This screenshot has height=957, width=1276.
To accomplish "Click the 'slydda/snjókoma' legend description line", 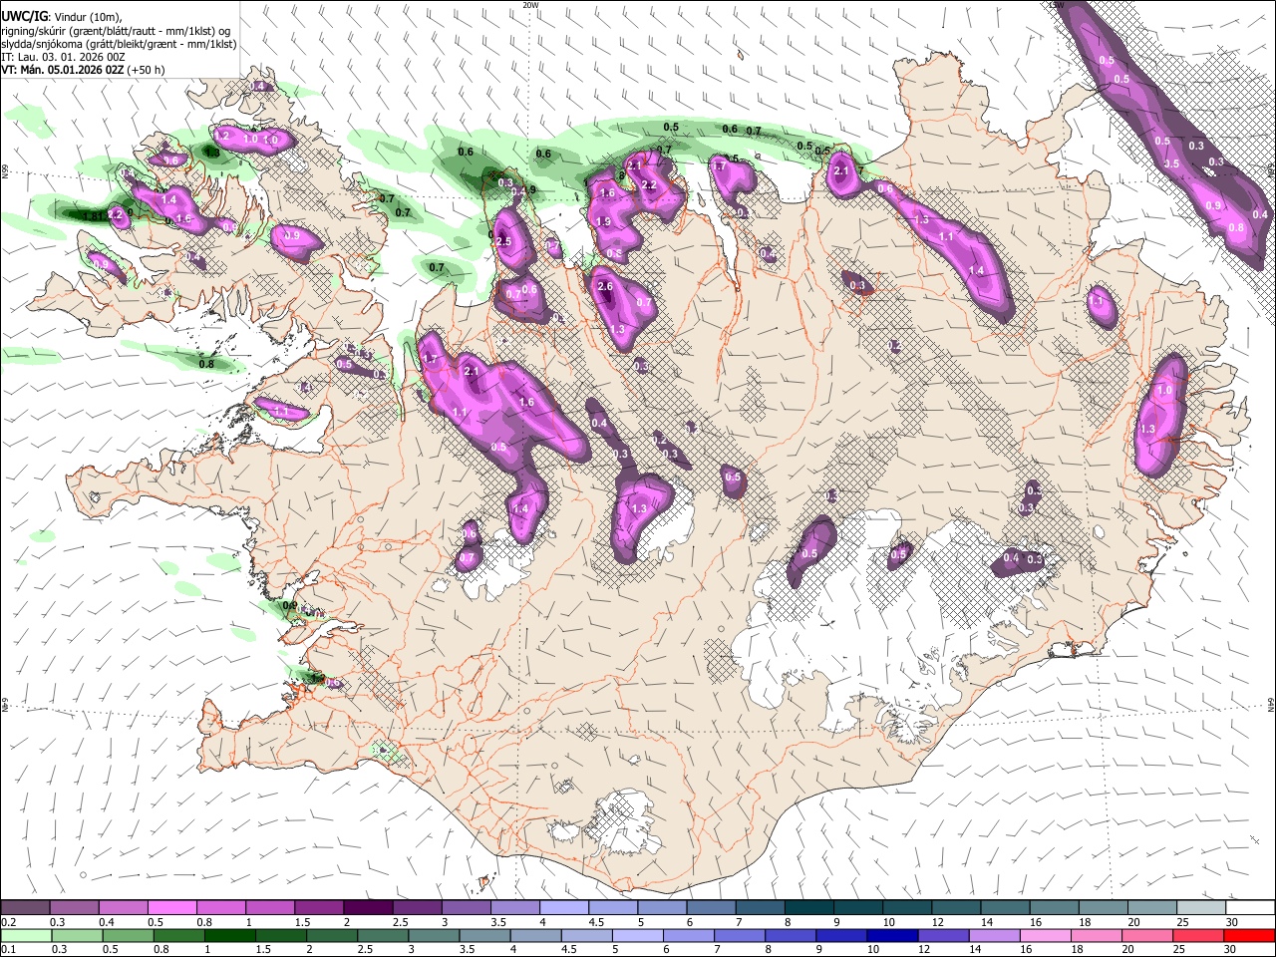I will (119, 44).
